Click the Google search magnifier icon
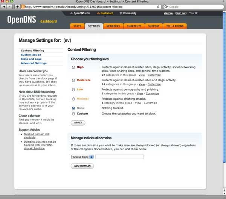Screen dimensions: 226x199 coord(166,7)
